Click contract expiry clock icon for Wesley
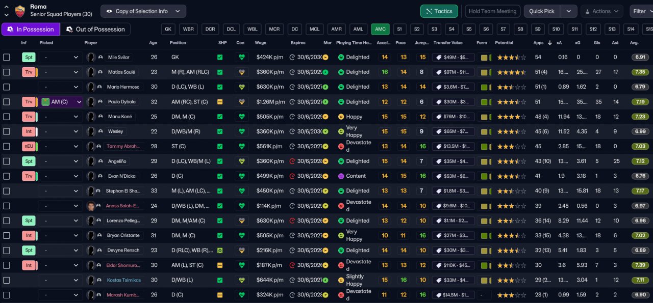Viewport: 653px width, 303px height. tap(292, 131)
